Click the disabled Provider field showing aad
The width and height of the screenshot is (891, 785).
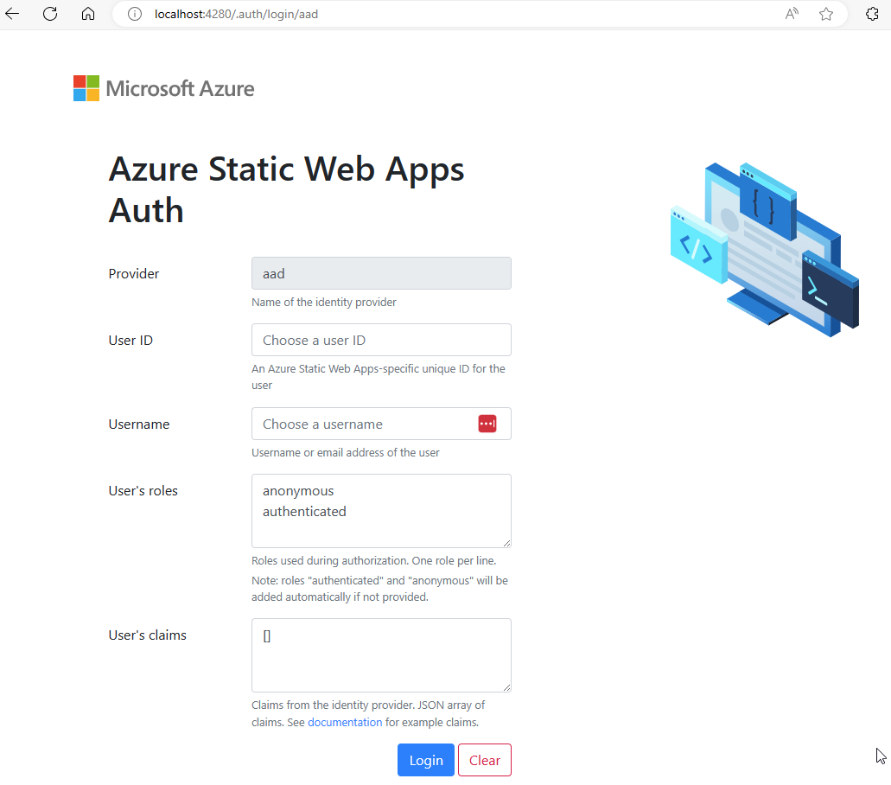coord(381,273)
